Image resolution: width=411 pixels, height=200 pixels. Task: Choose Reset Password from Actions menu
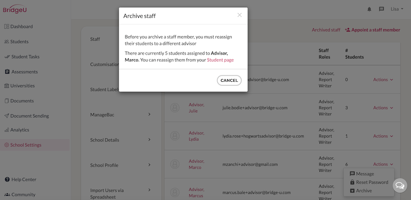click(369, 182)
